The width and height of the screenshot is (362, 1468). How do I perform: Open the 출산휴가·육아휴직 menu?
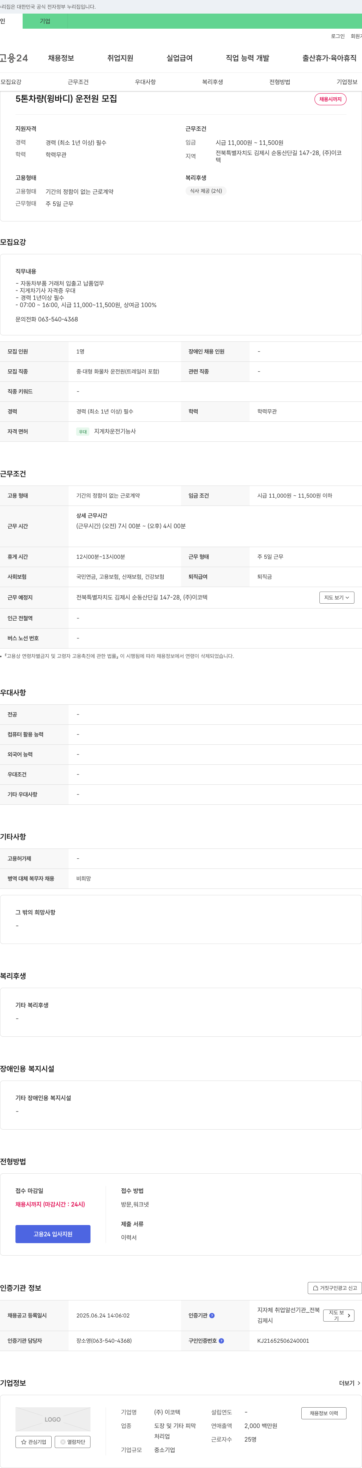coord(330,58)
